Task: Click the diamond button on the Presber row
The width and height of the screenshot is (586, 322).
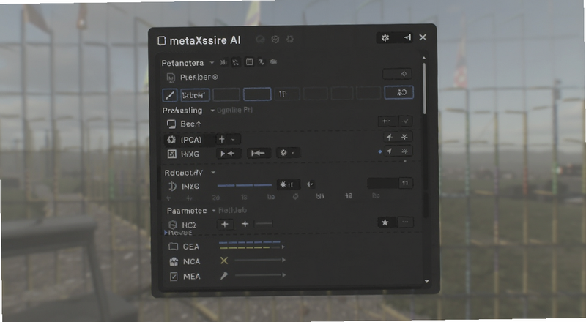Action: [x=397, y=74]
